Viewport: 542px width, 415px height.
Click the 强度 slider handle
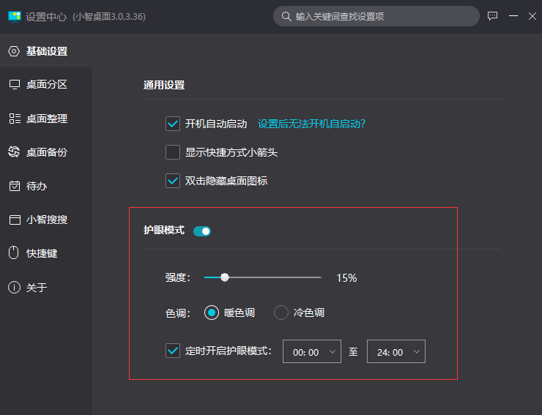tap(225, 277)
